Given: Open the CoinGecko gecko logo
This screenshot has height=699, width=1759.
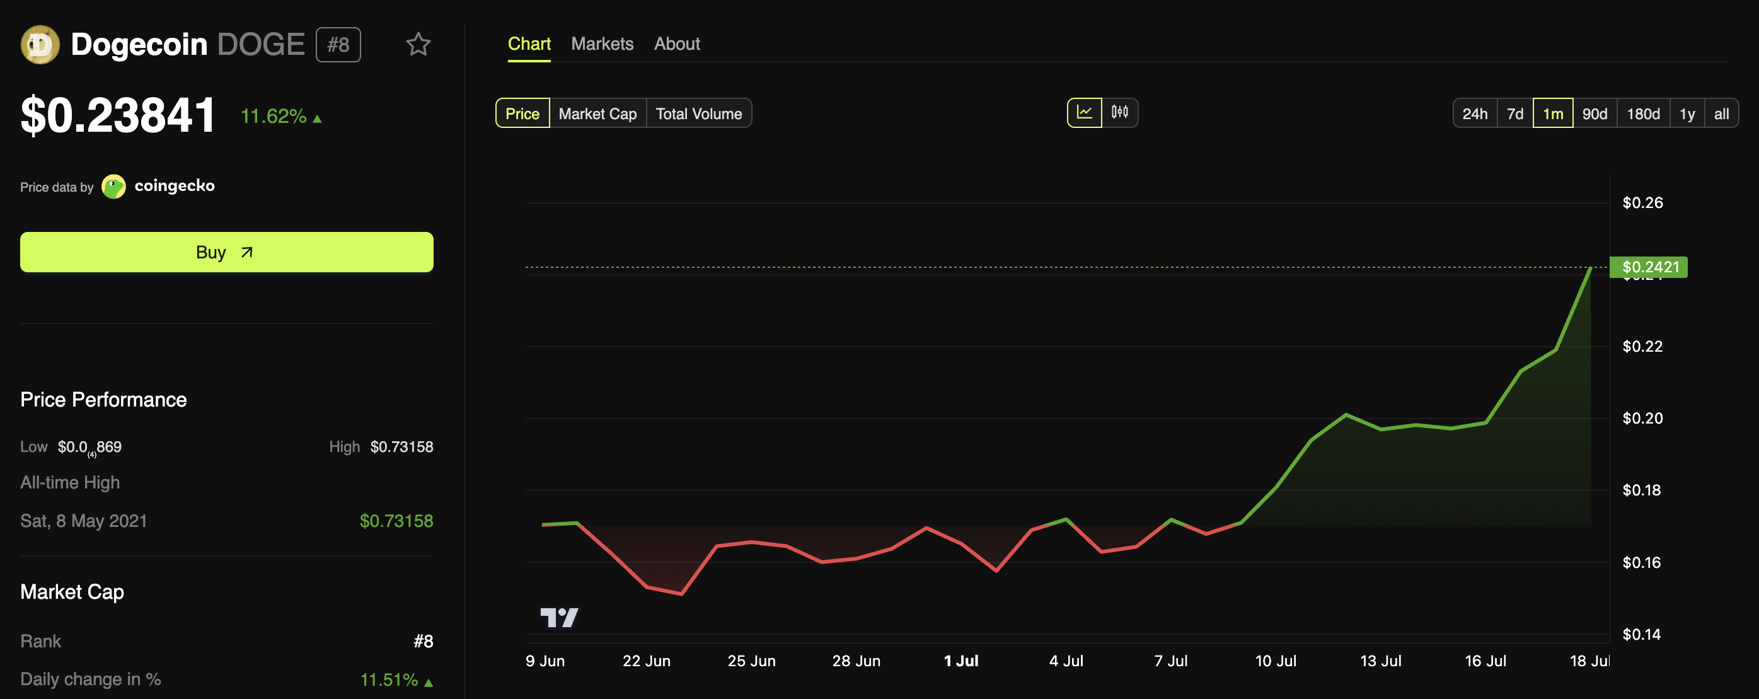Looking at the screenshot, I should click(113, 186).
